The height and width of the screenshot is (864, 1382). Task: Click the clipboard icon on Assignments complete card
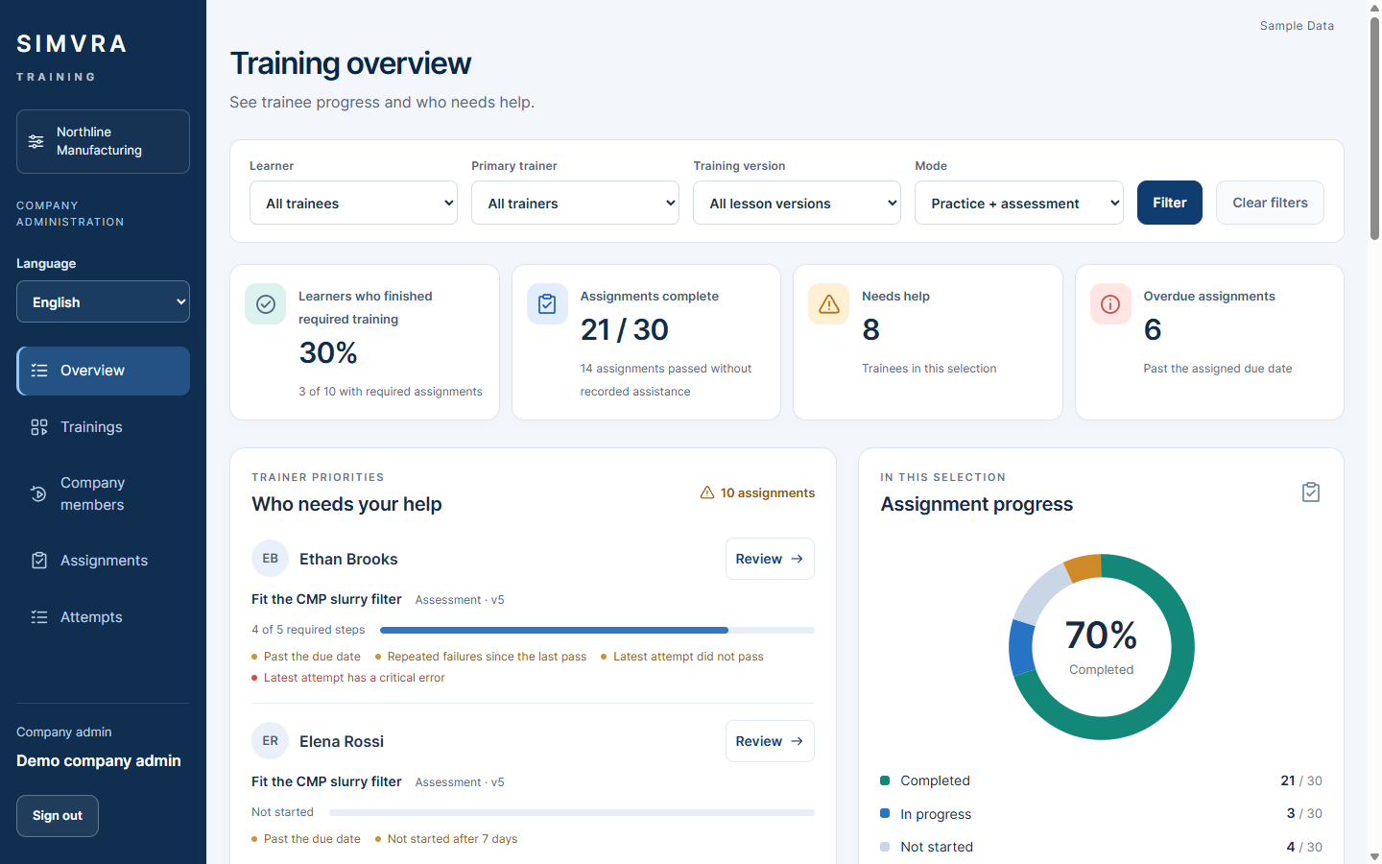(x=547, y=304)
